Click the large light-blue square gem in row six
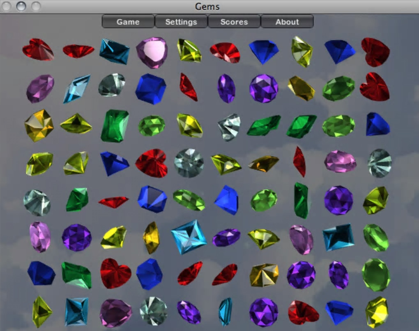419x331 pixels. click(189, 237)
